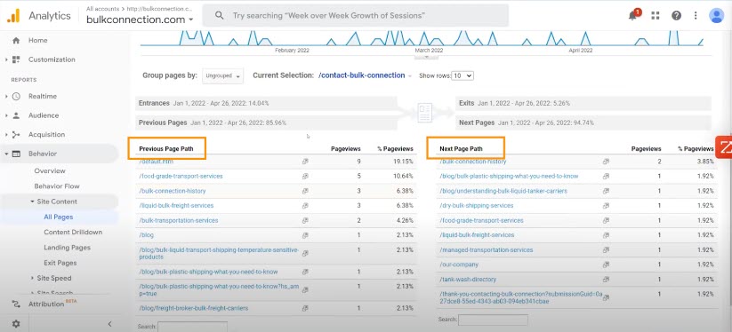Expand the Realtime section
Image resolution: width=732 pixels, height=332 pixels.
pos(6,97)
